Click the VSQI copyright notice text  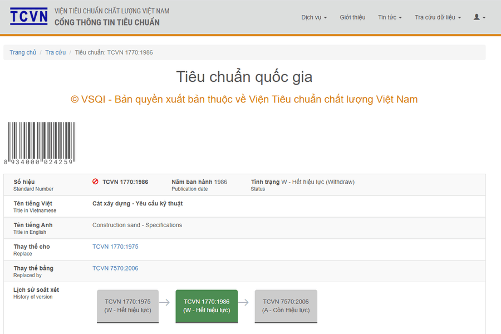pos(244,100)
